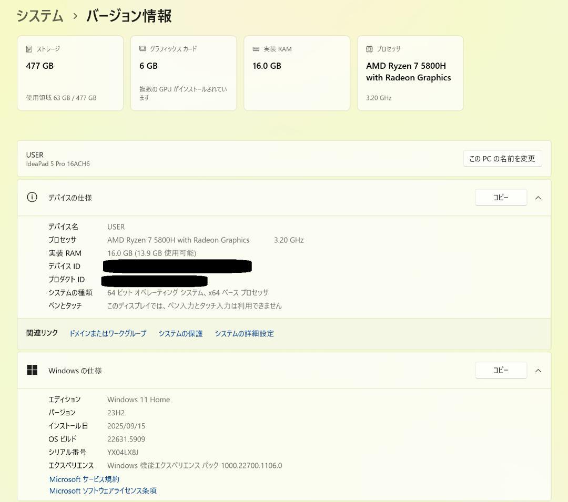Click the graphics card icon on グラフィックス カード card
Screen dimensions: 568x502
[x=142, y=49]
